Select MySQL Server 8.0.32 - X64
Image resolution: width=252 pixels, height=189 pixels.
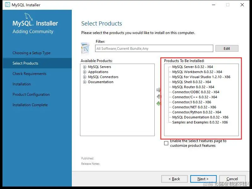click(x=192, y=67)
